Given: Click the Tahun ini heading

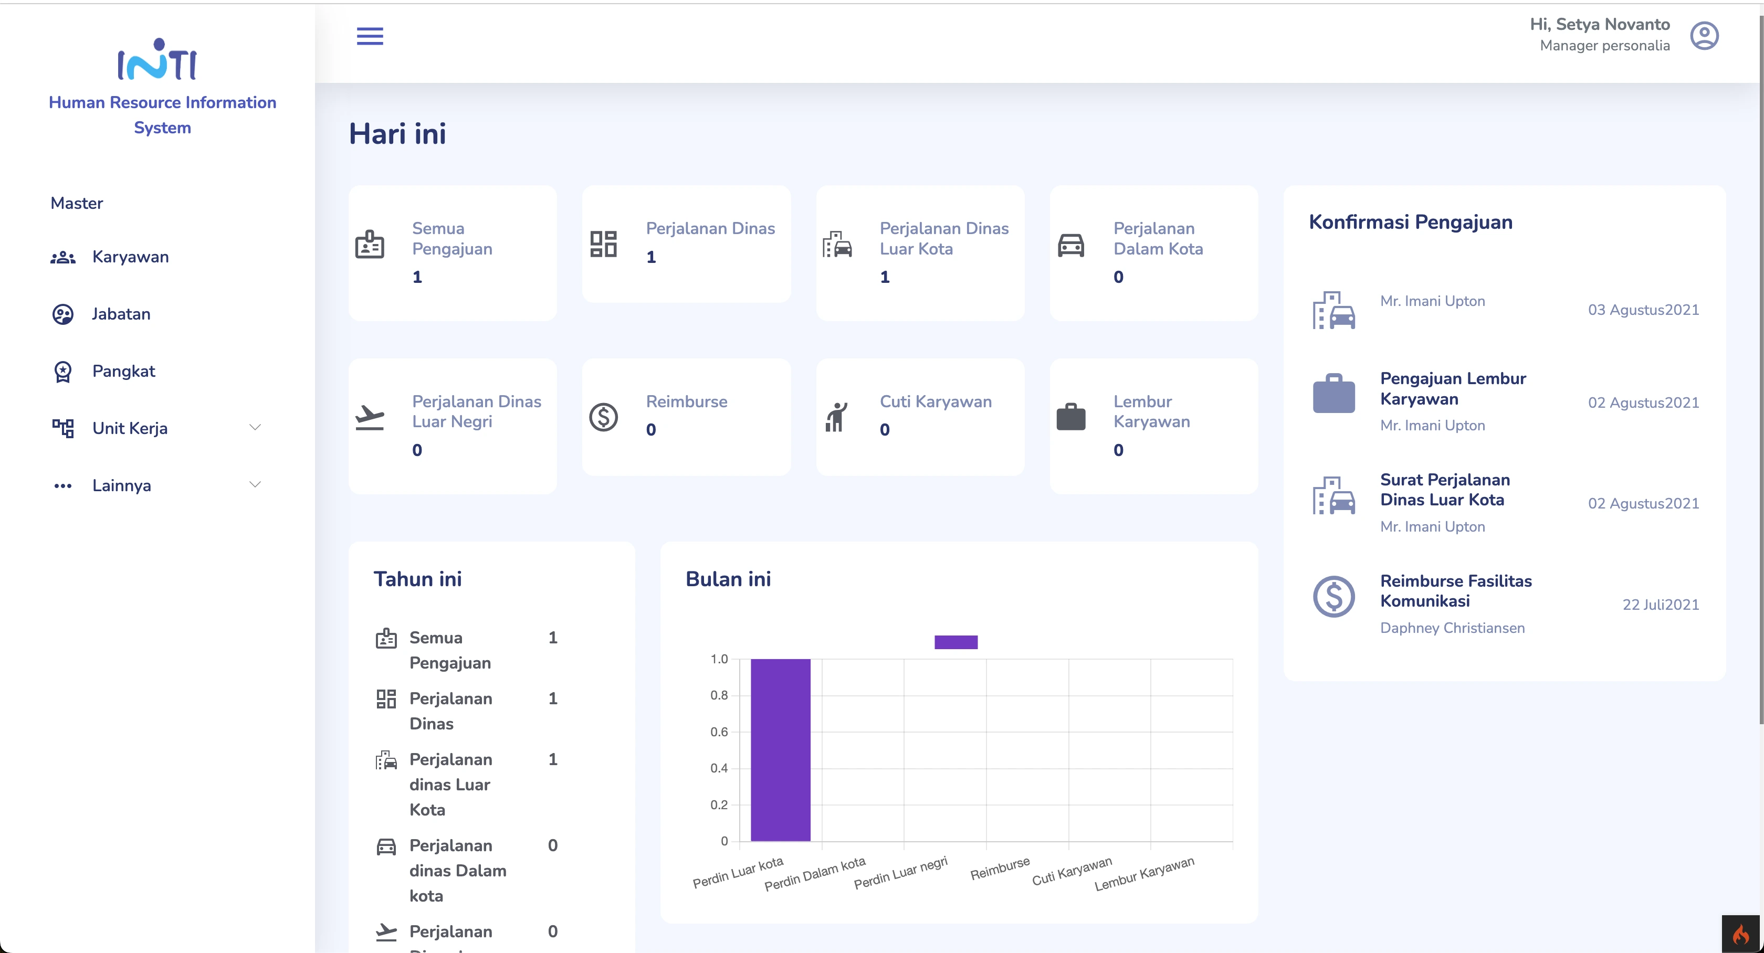Looking at the screenshot, I should tap(418, 580).
